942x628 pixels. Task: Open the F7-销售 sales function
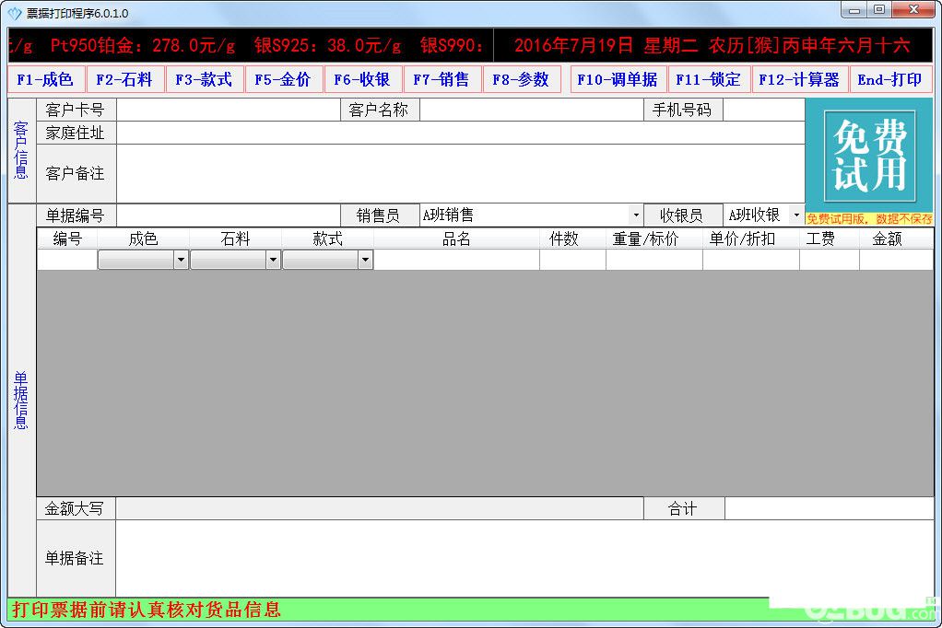[442, 79]
